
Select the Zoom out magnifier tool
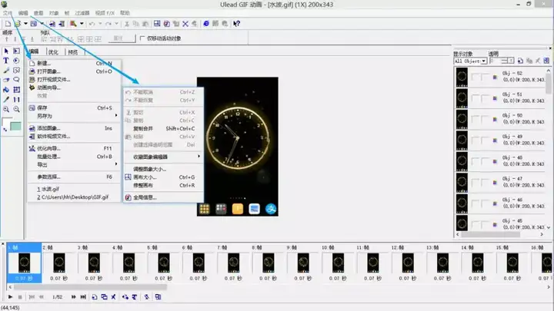[x=16, y=109]
